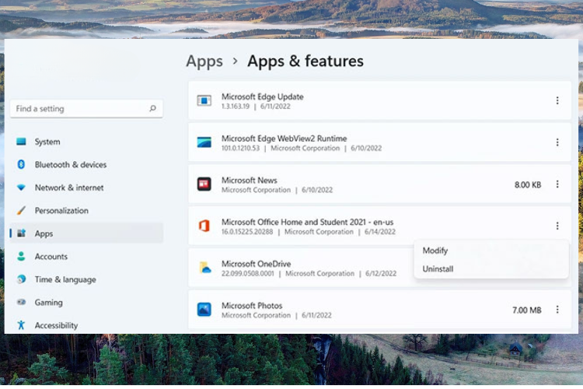Screen dimensions: 583x389
Task: Open more options for Microsoft Edge Update
Action: [x=557, y=100]
